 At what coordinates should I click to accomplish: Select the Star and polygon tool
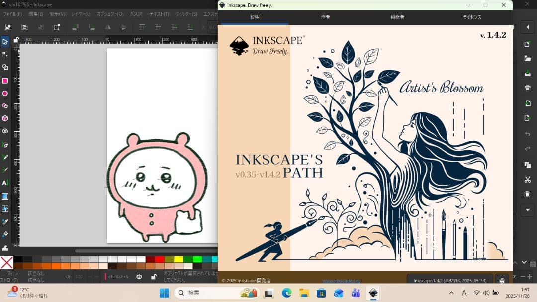[5, 106]
